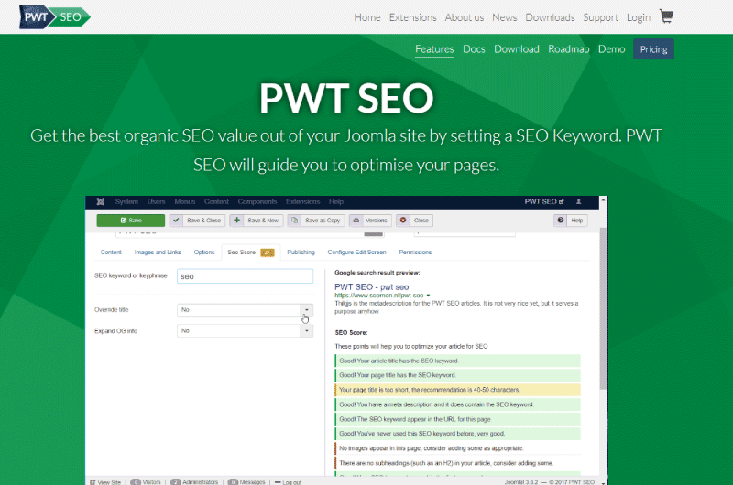Open the Content menu in admin bar
Screen dimensions: 733x485
216,201
